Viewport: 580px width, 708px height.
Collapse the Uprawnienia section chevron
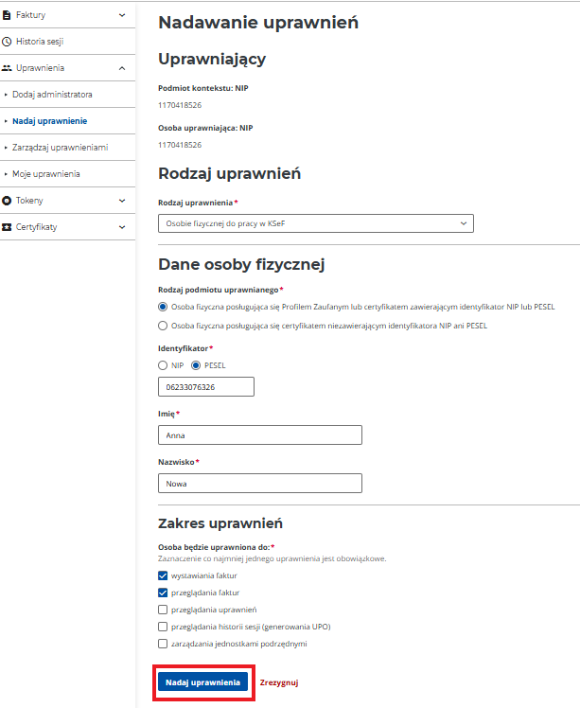point(122,68)
